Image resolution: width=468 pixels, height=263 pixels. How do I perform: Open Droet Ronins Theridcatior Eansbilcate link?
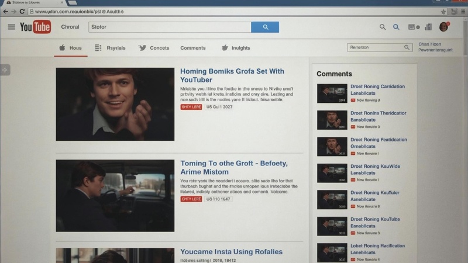pyautogui.click(x=378, y=116)
